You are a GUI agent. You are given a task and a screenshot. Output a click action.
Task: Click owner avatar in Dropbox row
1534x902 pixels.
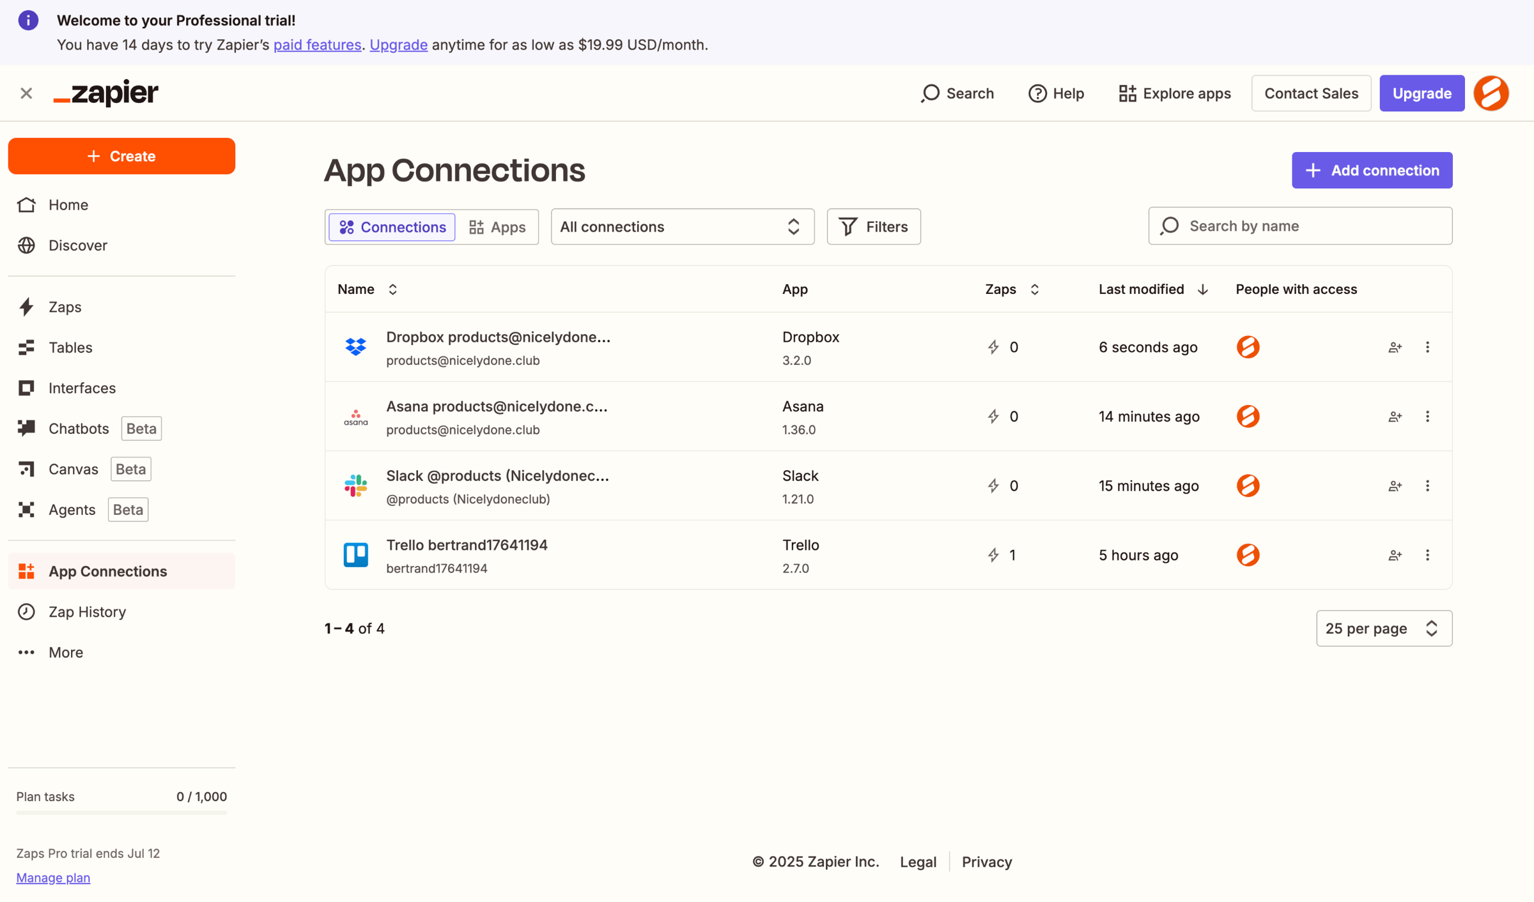pos(1248,347)
